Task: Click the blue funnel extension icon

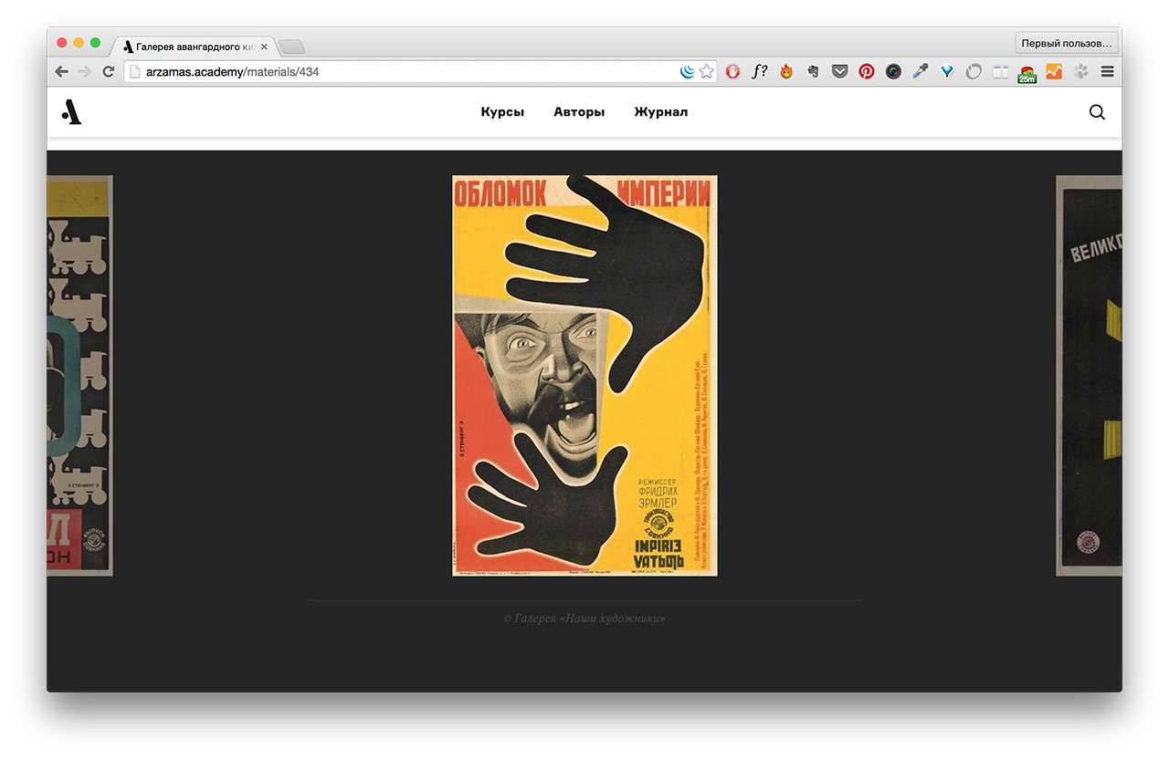Action: pos(947,71)
